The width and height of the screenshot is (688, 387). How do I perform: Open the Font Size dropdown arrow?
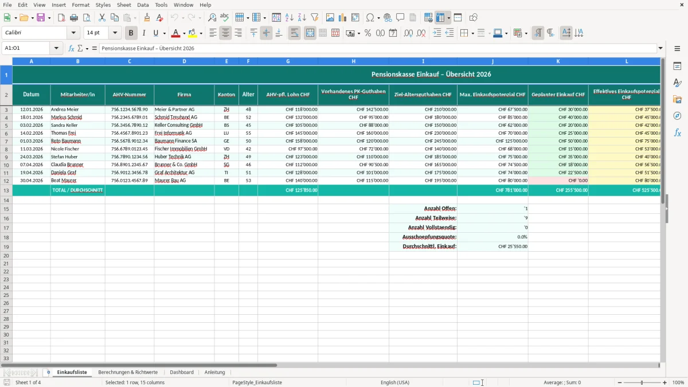point(115,33)
